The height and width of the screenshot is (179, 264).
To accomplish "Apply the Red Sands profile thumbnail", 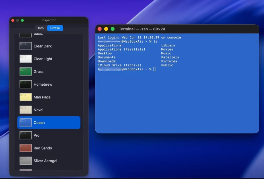I will point(26,148).
